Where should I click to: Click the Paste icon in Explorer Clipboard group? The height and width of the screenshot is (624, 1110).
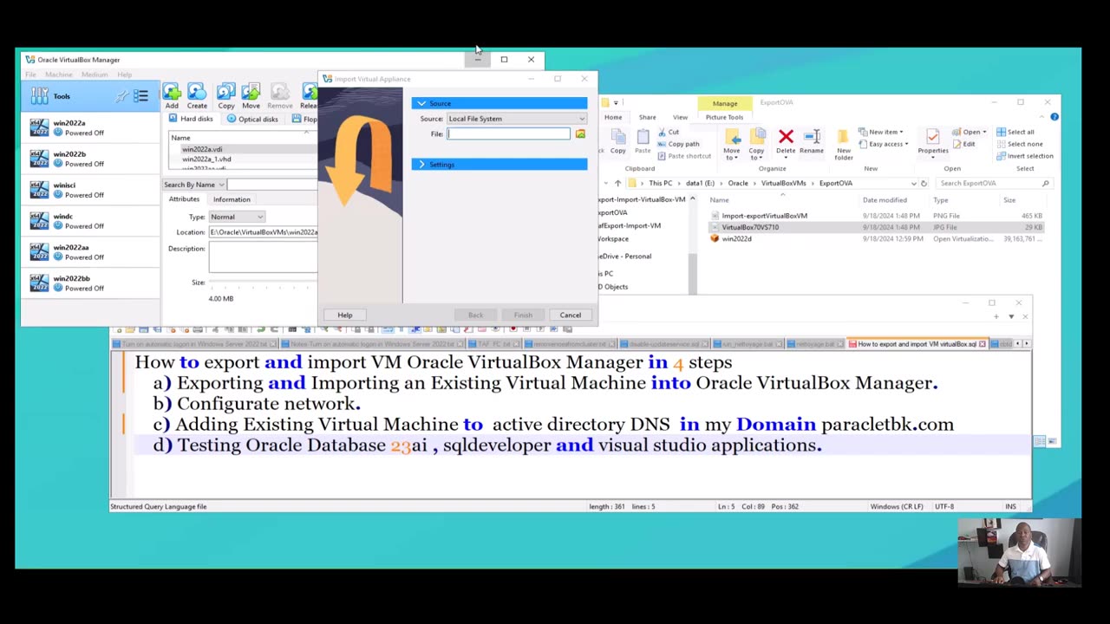[643, 137]
